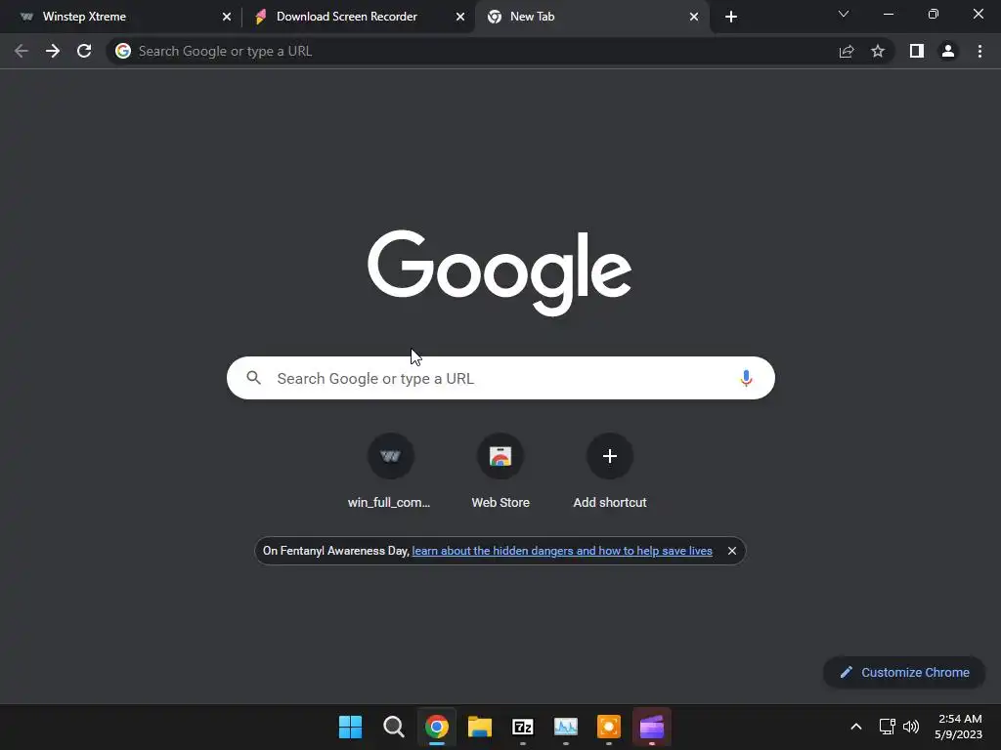Open the win_full_com... shortcut tile
The image size is (1001, 750).
click(x=390, y=471)
